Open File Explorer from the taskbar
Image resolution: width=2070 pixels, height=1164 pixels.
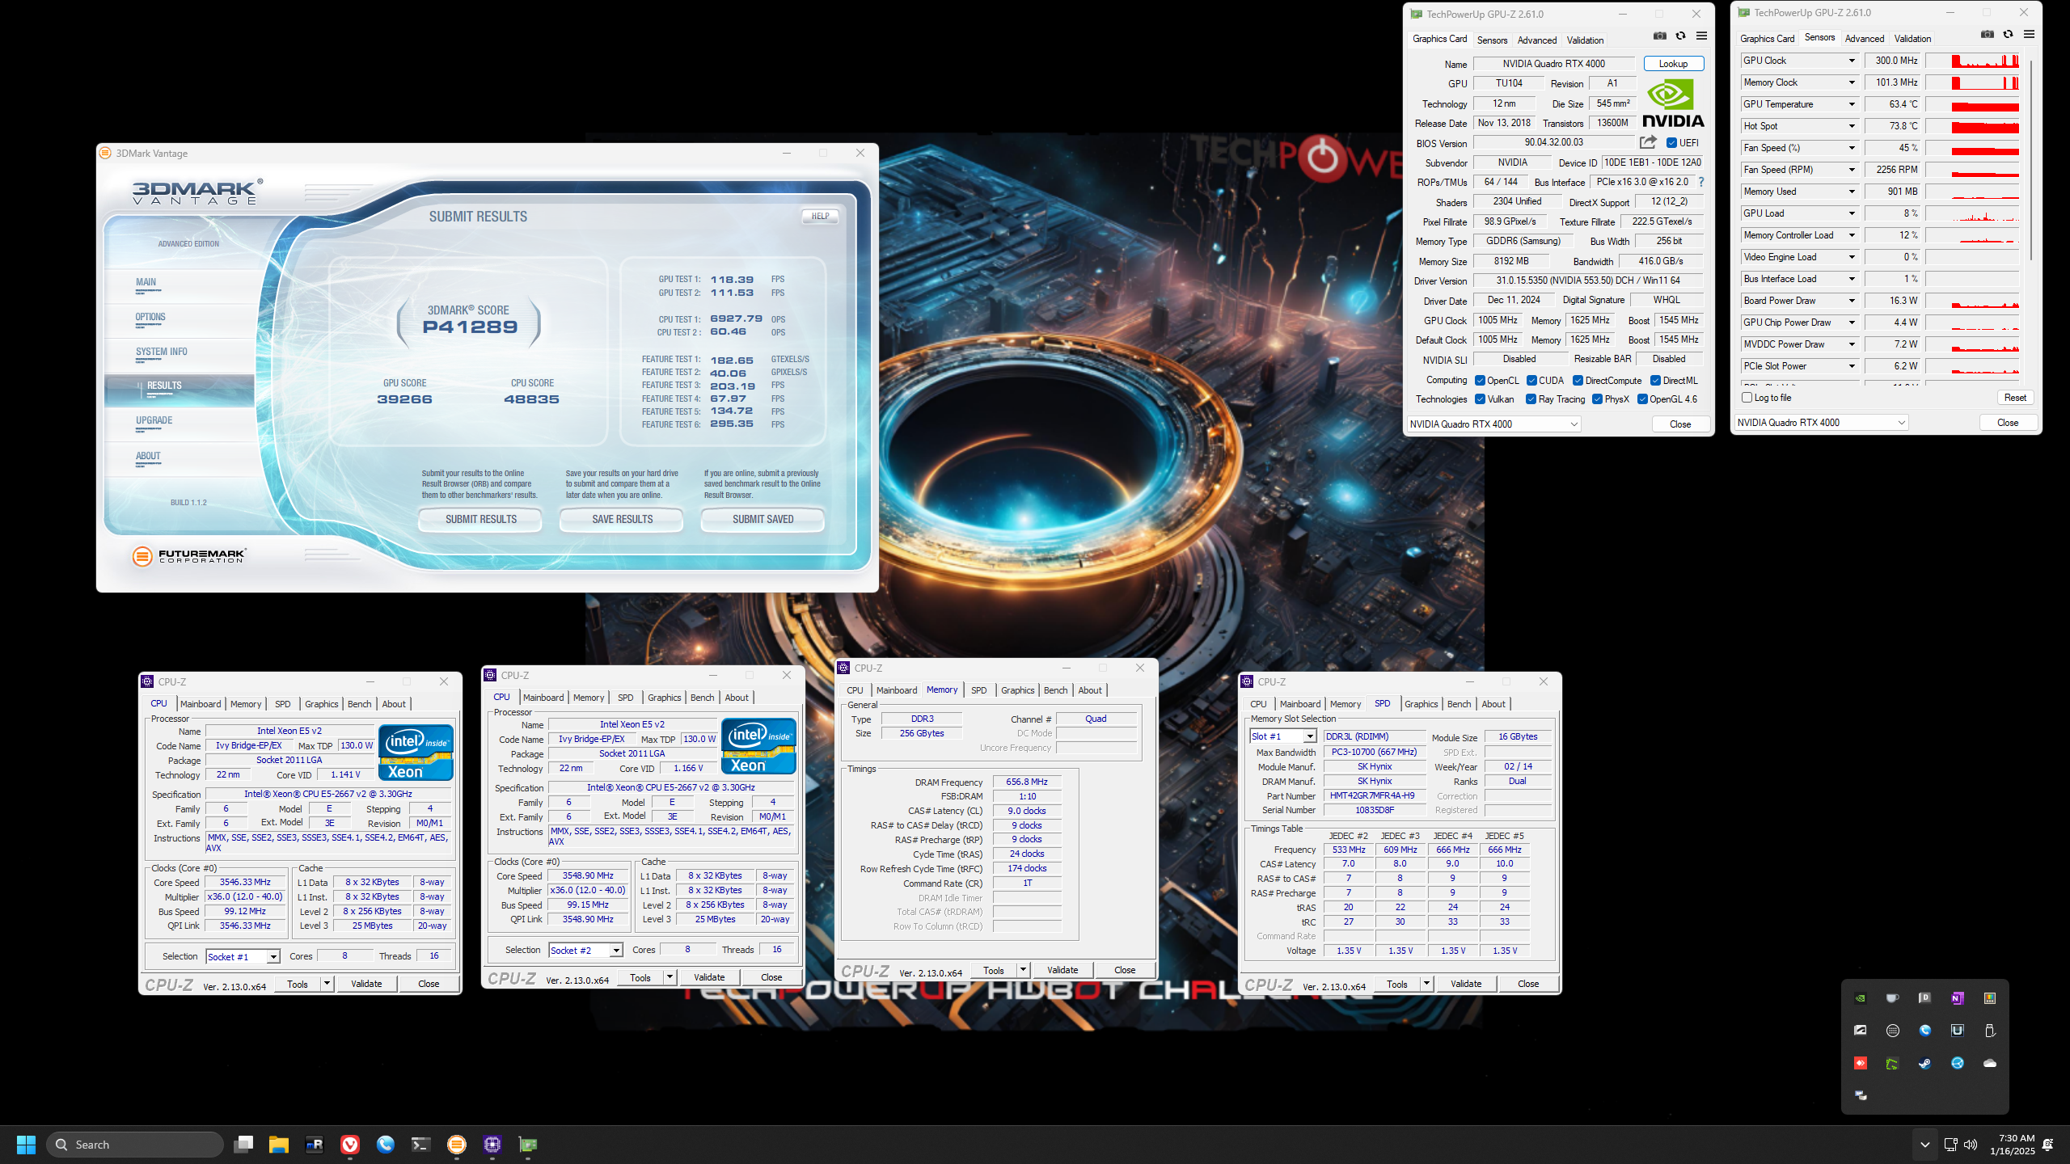point(278,1144)
